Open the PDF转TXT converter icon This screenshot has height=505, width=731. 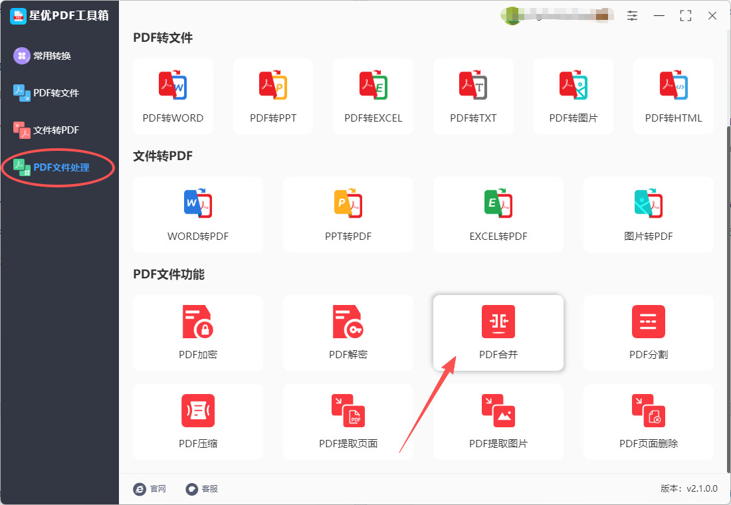coord(473,85)
